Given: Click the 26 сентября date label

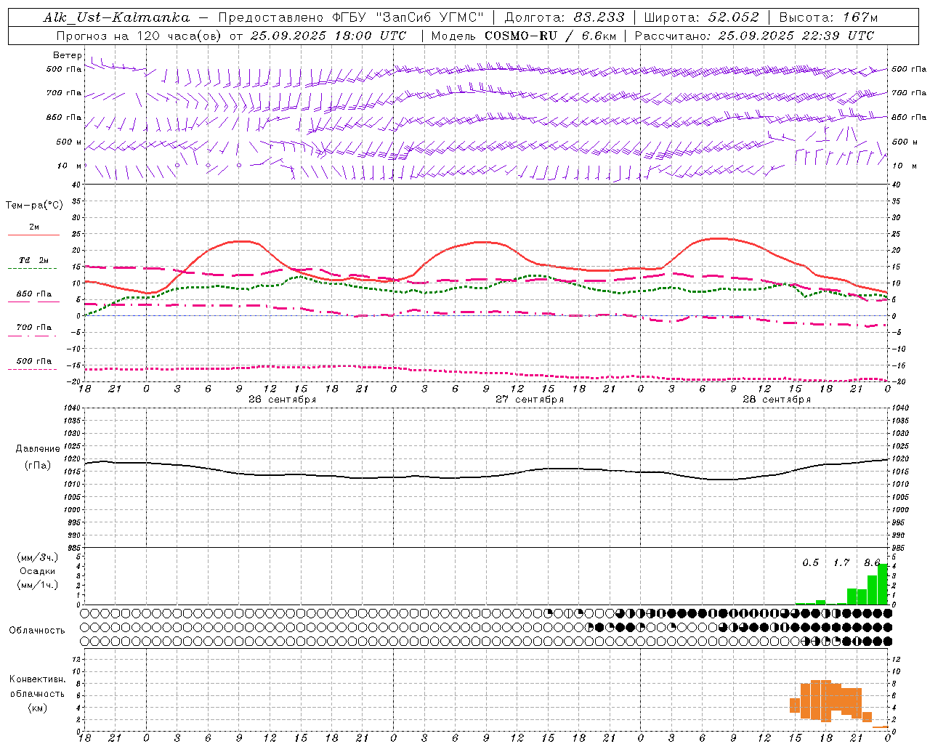Looking at the screenshot, I should click(282, 400).
